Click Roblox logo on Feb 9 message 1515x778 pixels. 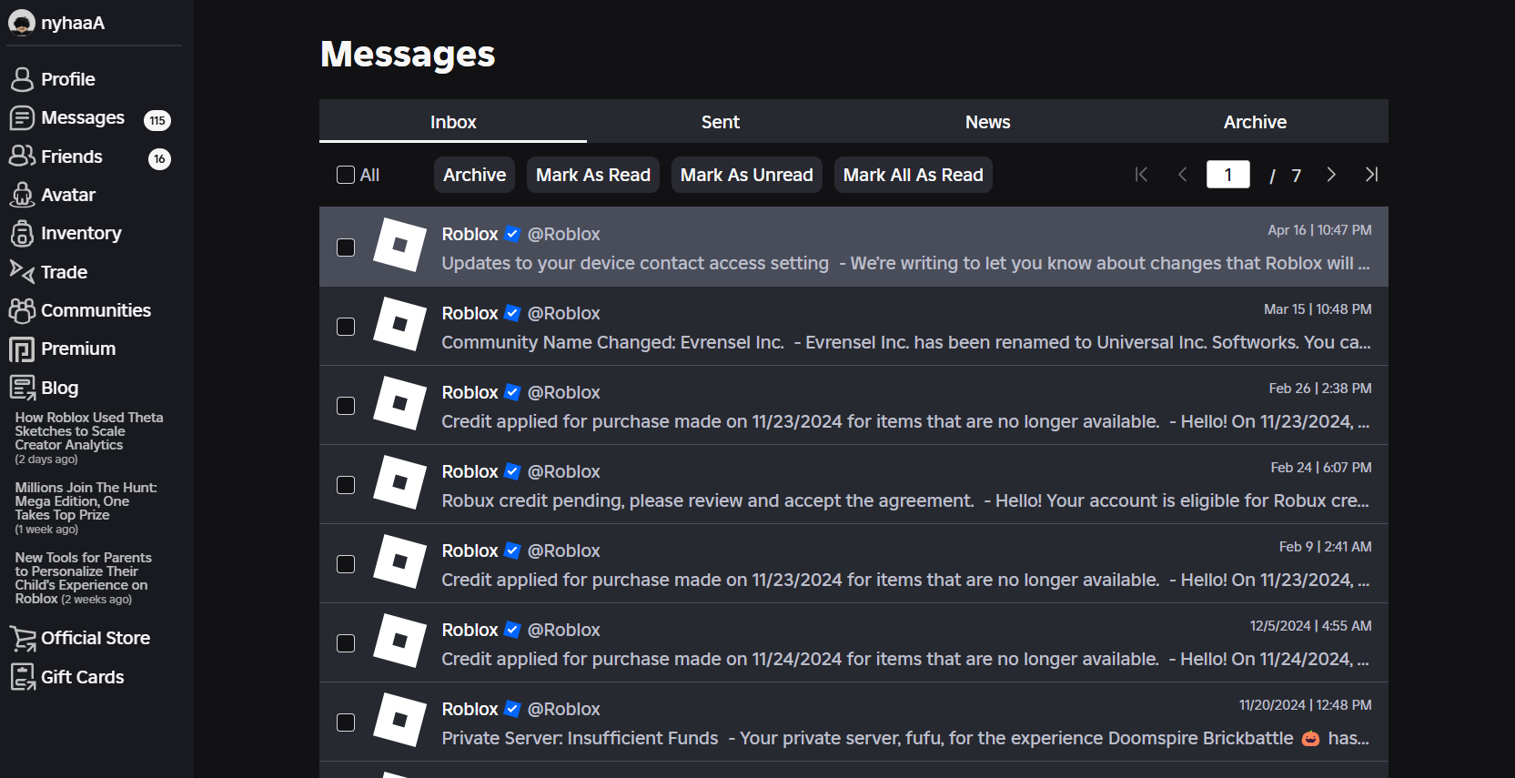click(x=399, y=561)
